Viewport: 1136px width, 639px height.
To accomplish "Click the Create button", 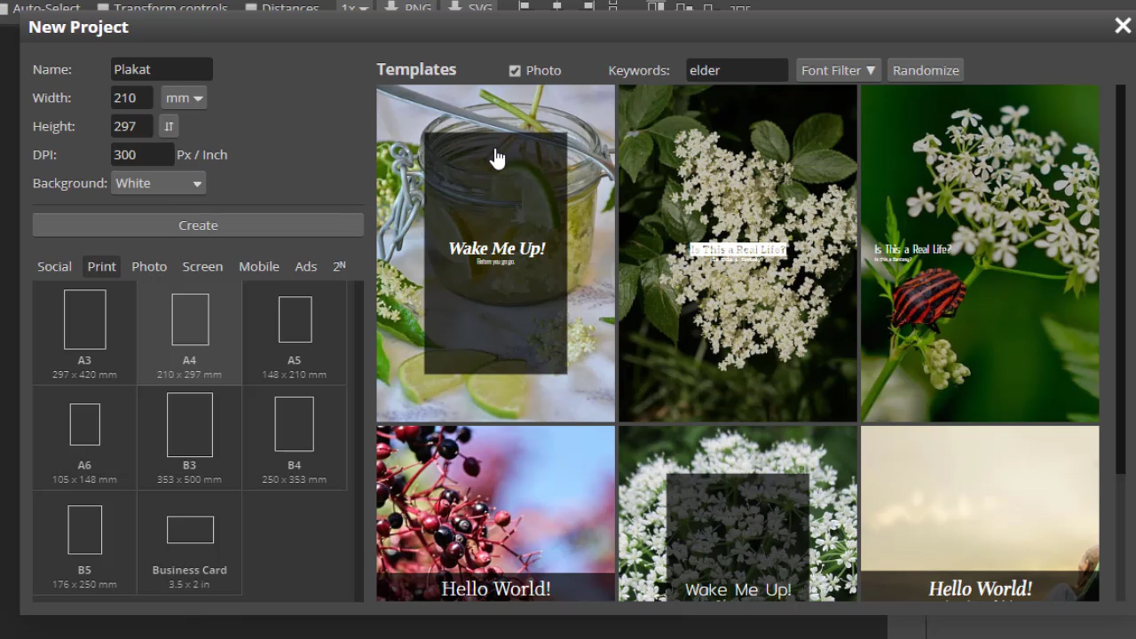I will (198, 225).
